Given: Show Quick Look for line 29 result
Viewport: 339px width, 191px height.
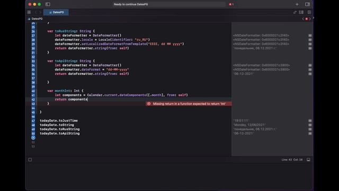Looking at the screenshot, I should coord(310,44).
